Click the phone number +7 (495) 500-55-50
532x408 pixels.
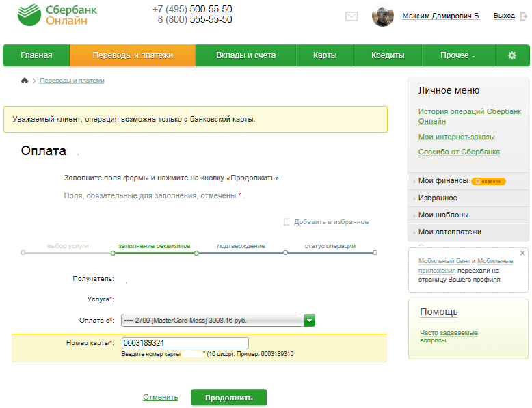pyautogui.click(x=192, y=9)
